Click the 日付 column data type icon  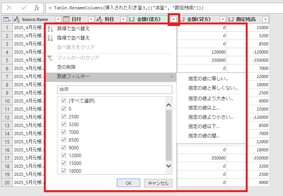coord(66,19)
